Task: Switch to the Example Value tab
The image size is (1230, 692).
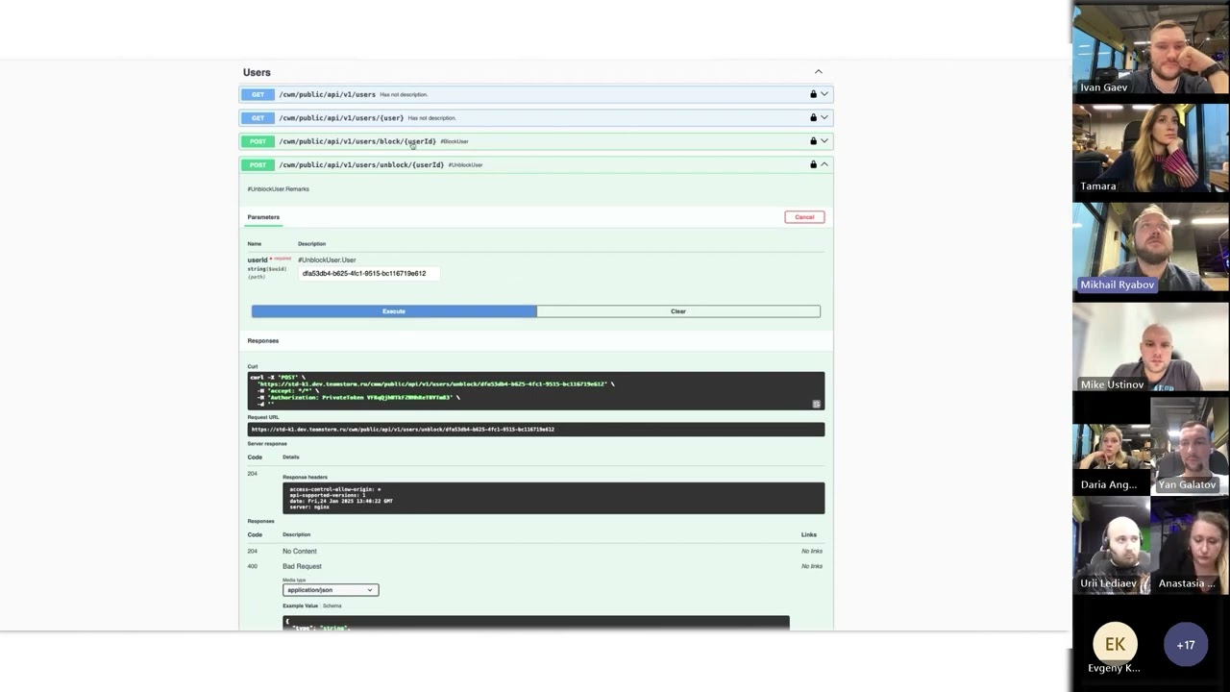Action: click(x=300, y=605)
